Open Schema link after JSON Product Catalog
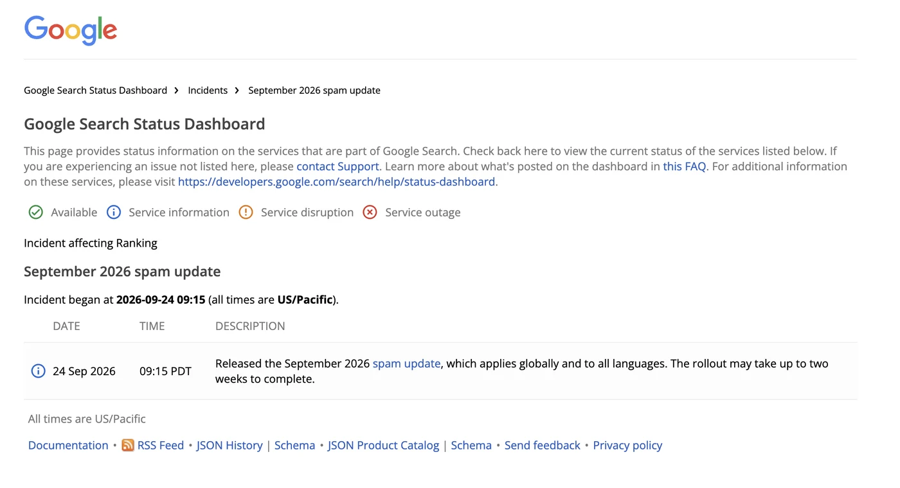 pyautogui.click(x=471, y=445)
